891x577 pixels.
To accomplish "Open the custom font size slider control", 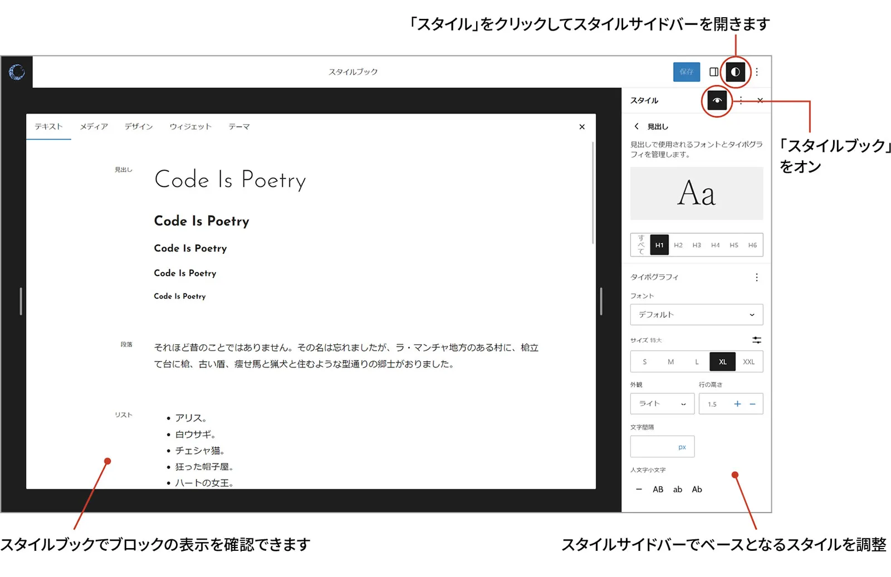I will click(756, 339).
